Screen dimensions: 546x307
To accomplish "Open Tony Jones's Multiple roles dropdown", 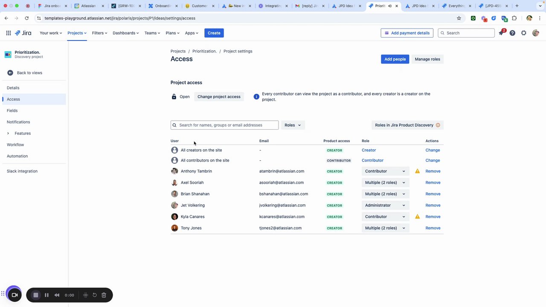I will click(386, 228).
